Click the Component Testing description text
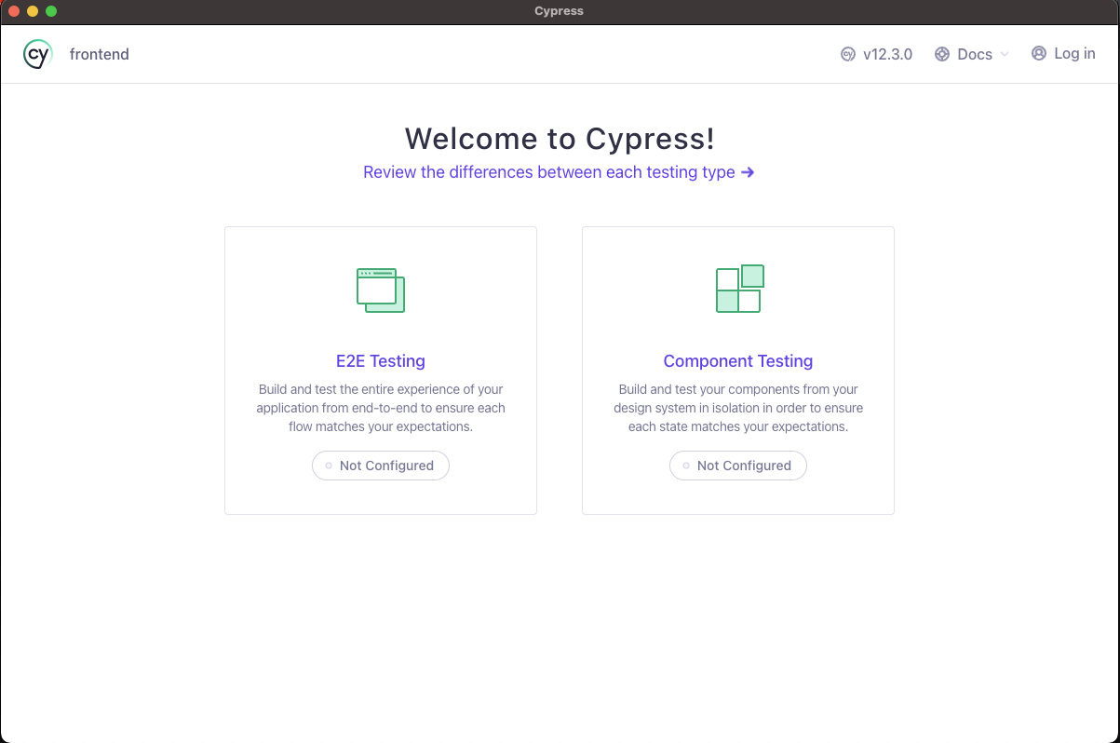 [x=738, y=408]
